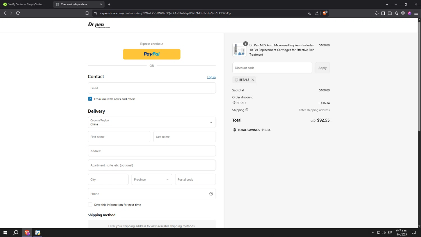
Task: Open the volume control in system tray
Action: (384, 233)
